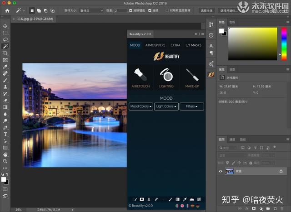Open the Make-Up mascara icon
Image resolution: width=291 pixels, height=212 pixels.
[192, 75]
